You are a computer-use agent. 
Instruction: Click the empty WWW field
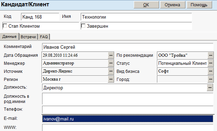(x=127, y=127)
